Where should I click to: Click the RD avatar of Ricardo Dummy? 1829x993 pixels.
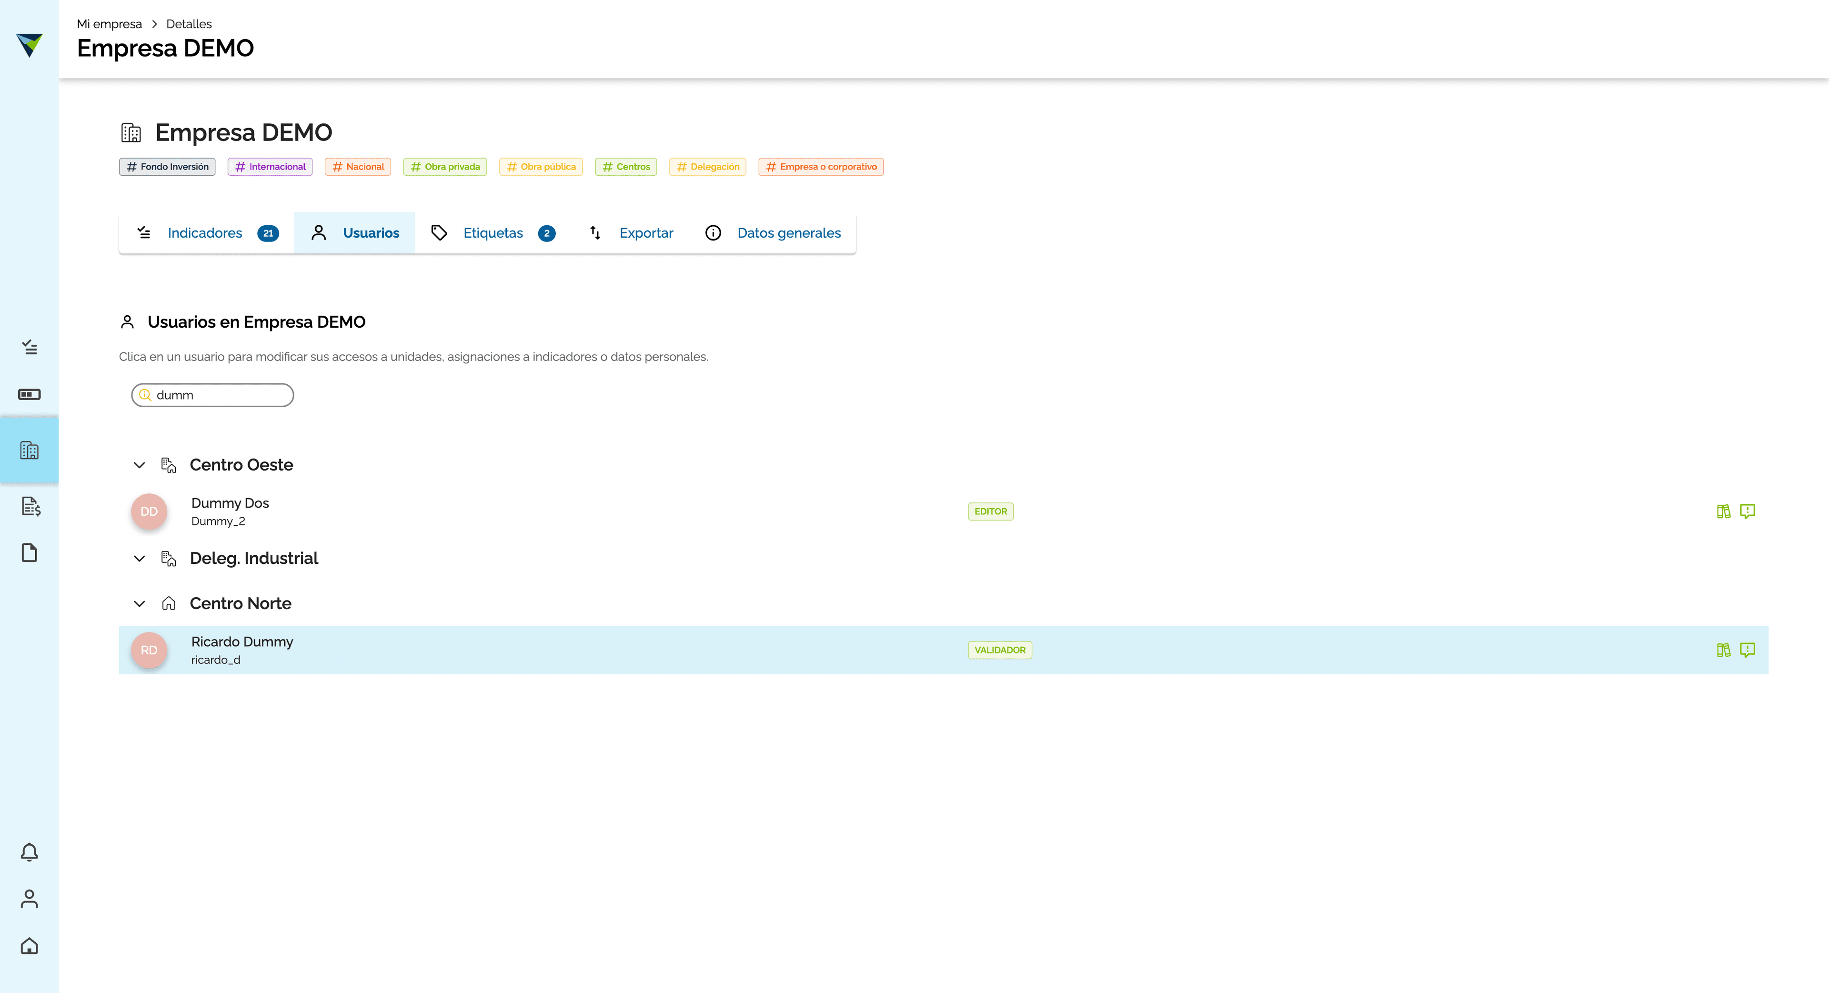[x=149, y=650]
